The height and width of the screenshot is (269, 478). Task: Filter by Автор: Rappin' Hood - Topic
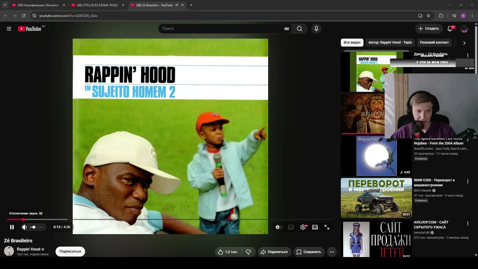tap(390, 43)
